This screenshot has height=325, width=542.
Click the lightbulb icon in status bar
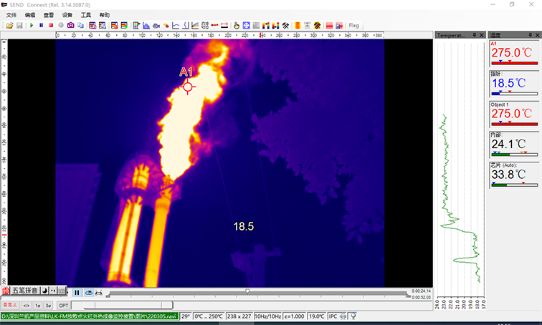pos(353,316)
